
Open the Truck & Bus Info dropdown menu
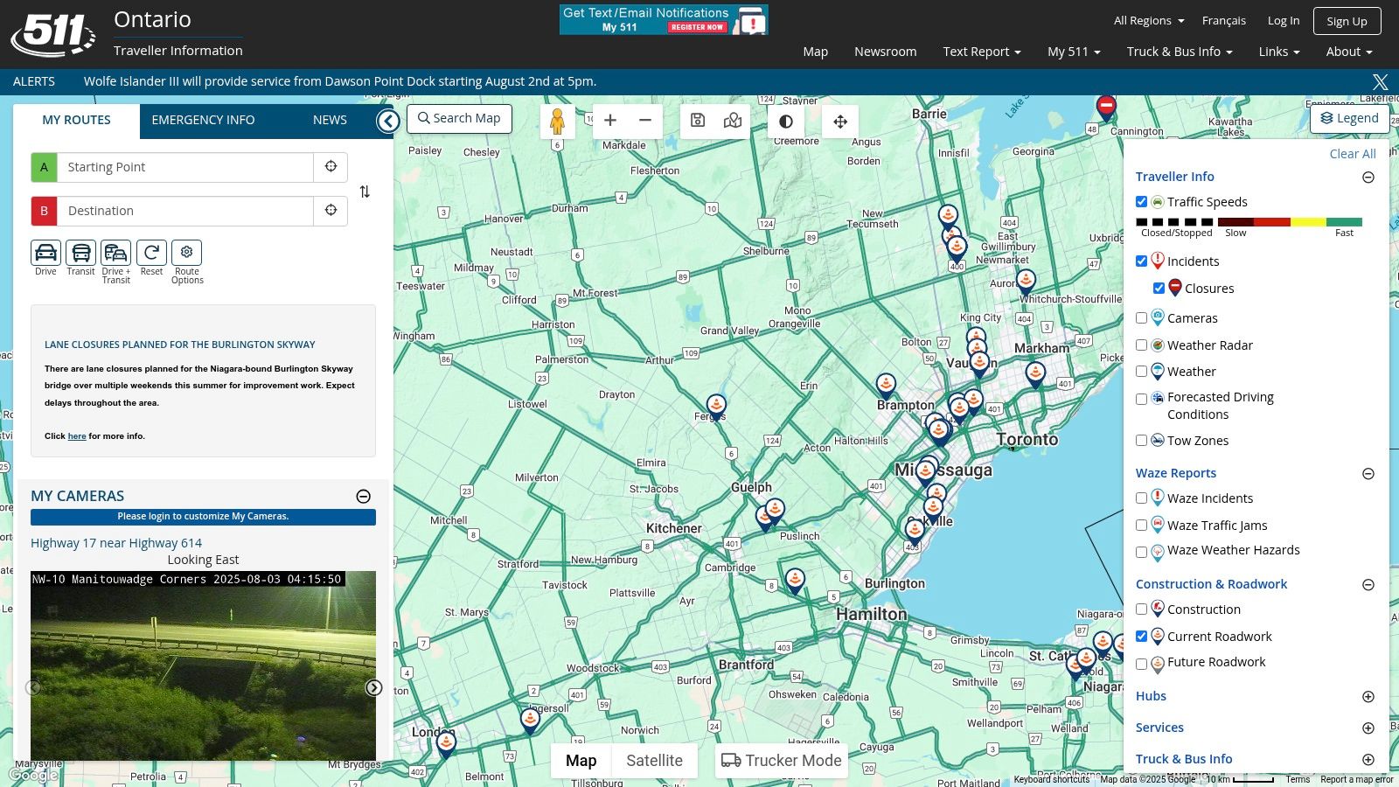[1179, 52]
